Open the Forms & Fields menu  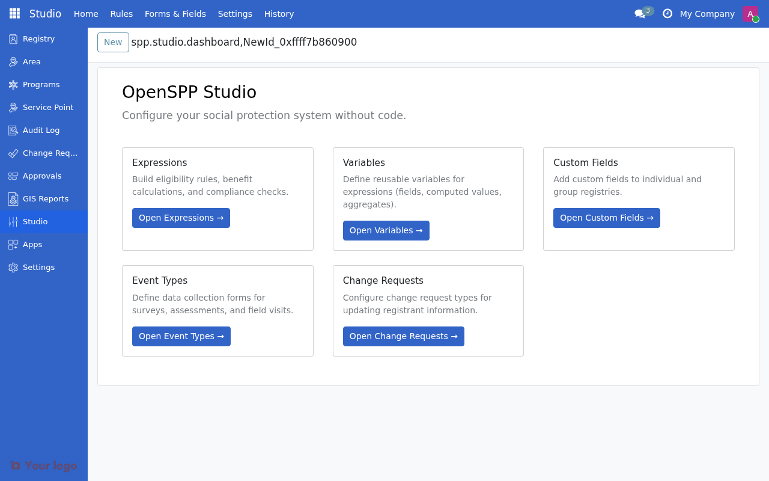175,13
